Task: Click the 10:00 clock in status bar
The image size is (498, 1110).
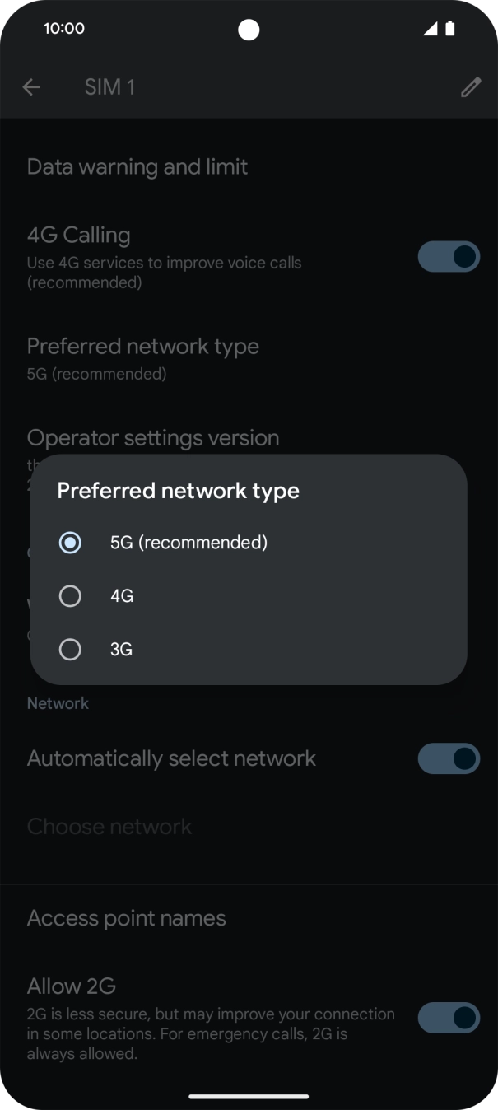Action: coord(63,28)
